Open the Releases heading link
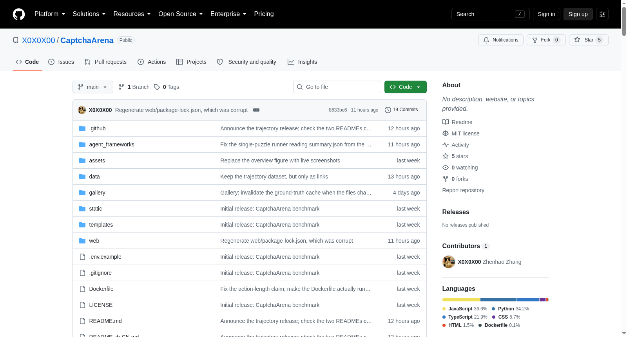The image size is (627, 337). pyautogui.click(x=456, y=212)
